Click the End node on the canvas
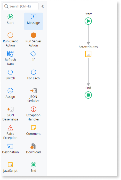Screen dimensions: 121x180 point(88,95)
